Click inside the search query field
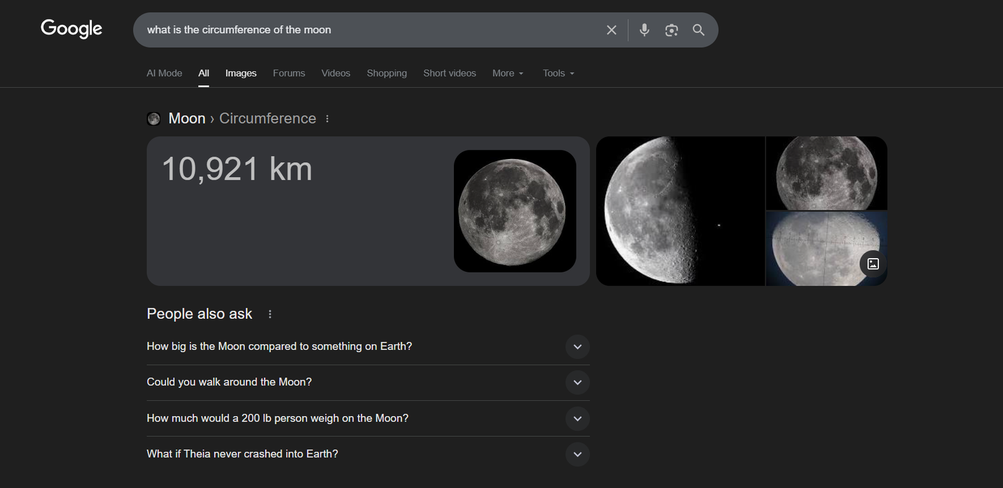The image size is (1003, 488). point(370,30)
